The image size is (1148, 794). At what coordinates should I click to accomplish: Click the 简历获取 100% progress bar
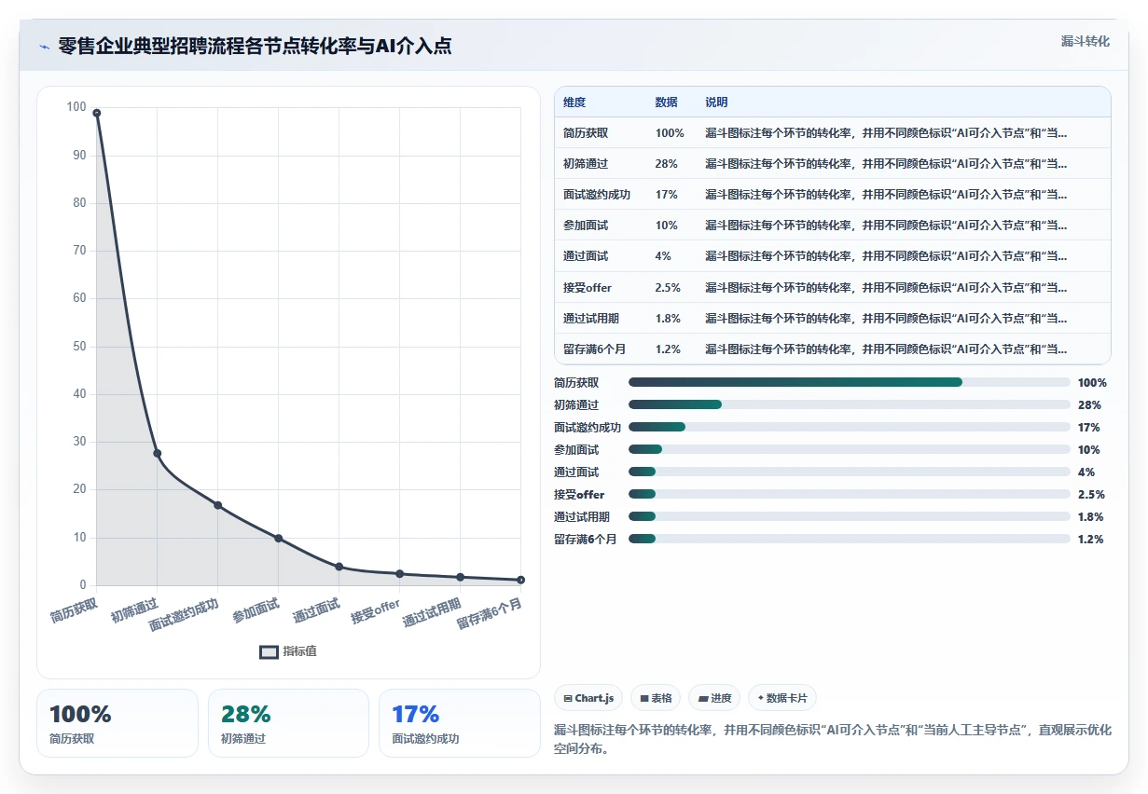[850, 382]
